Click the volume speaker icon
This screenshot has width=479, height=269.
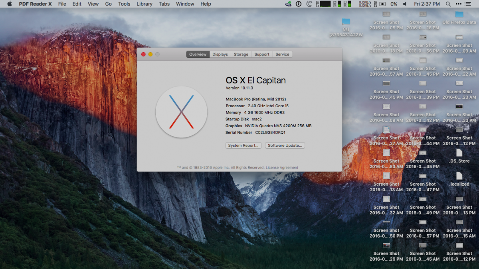pyautogui.click(x=405, y=4)
